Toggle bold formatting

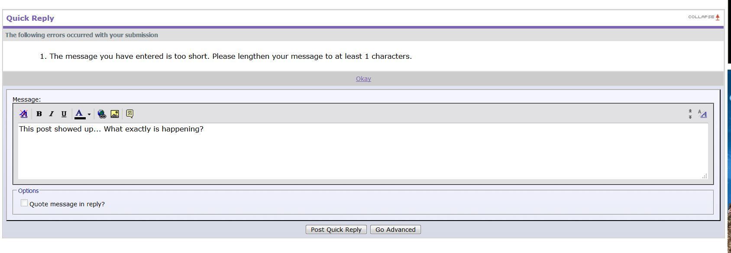(39, 114)
